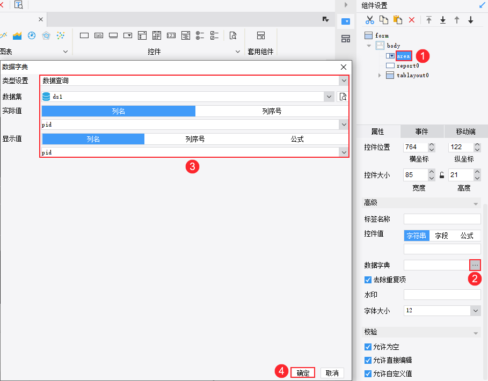
Task: Click the blue dock arrow in 组件设置 header
Action: (482, 5)
